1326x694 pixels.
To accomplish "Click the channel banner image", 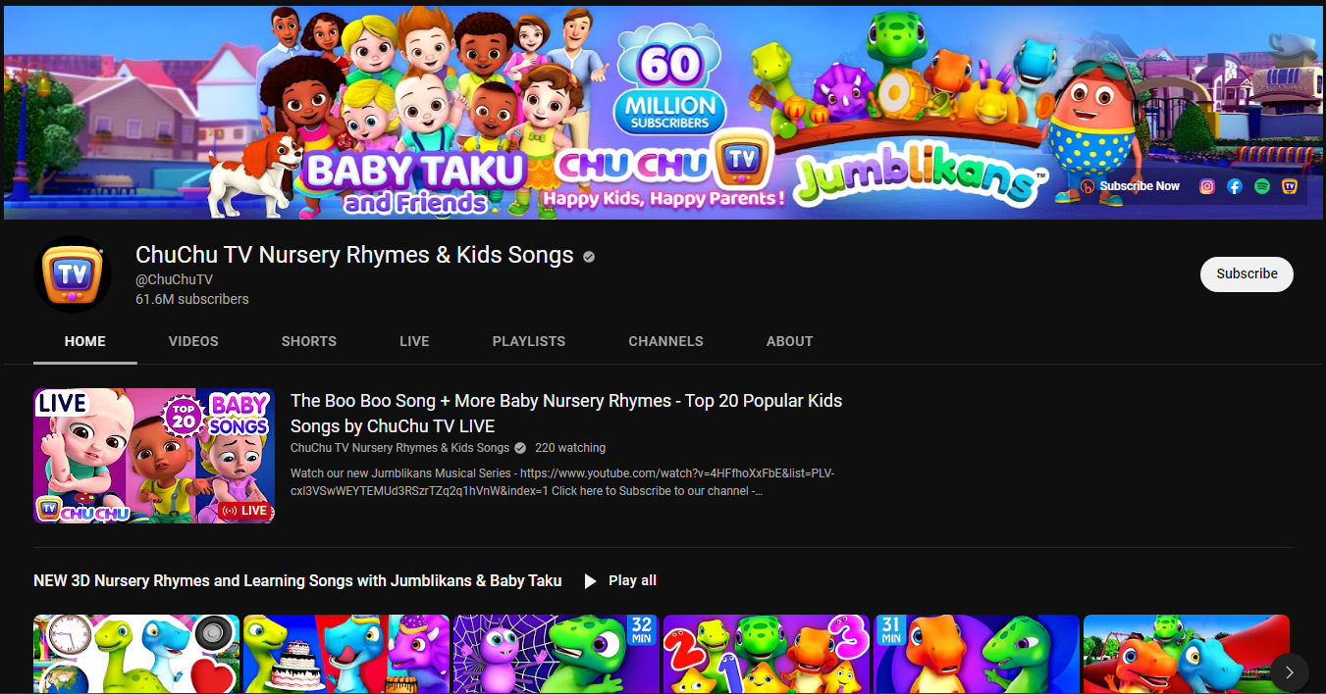I will coord(663,113).
